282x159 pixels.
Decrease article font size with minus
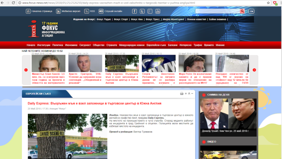[x=192, y=93]
